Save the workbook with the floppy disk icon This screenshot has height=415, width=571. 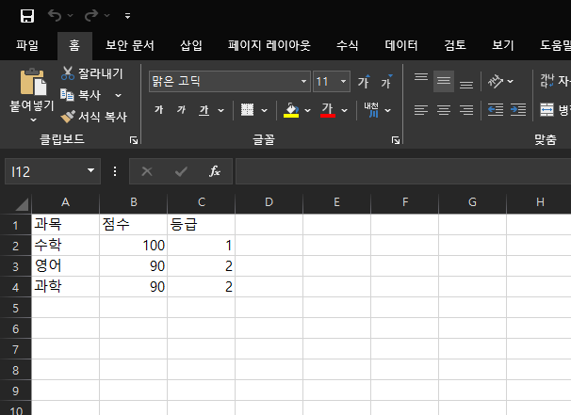pos(27,16)
